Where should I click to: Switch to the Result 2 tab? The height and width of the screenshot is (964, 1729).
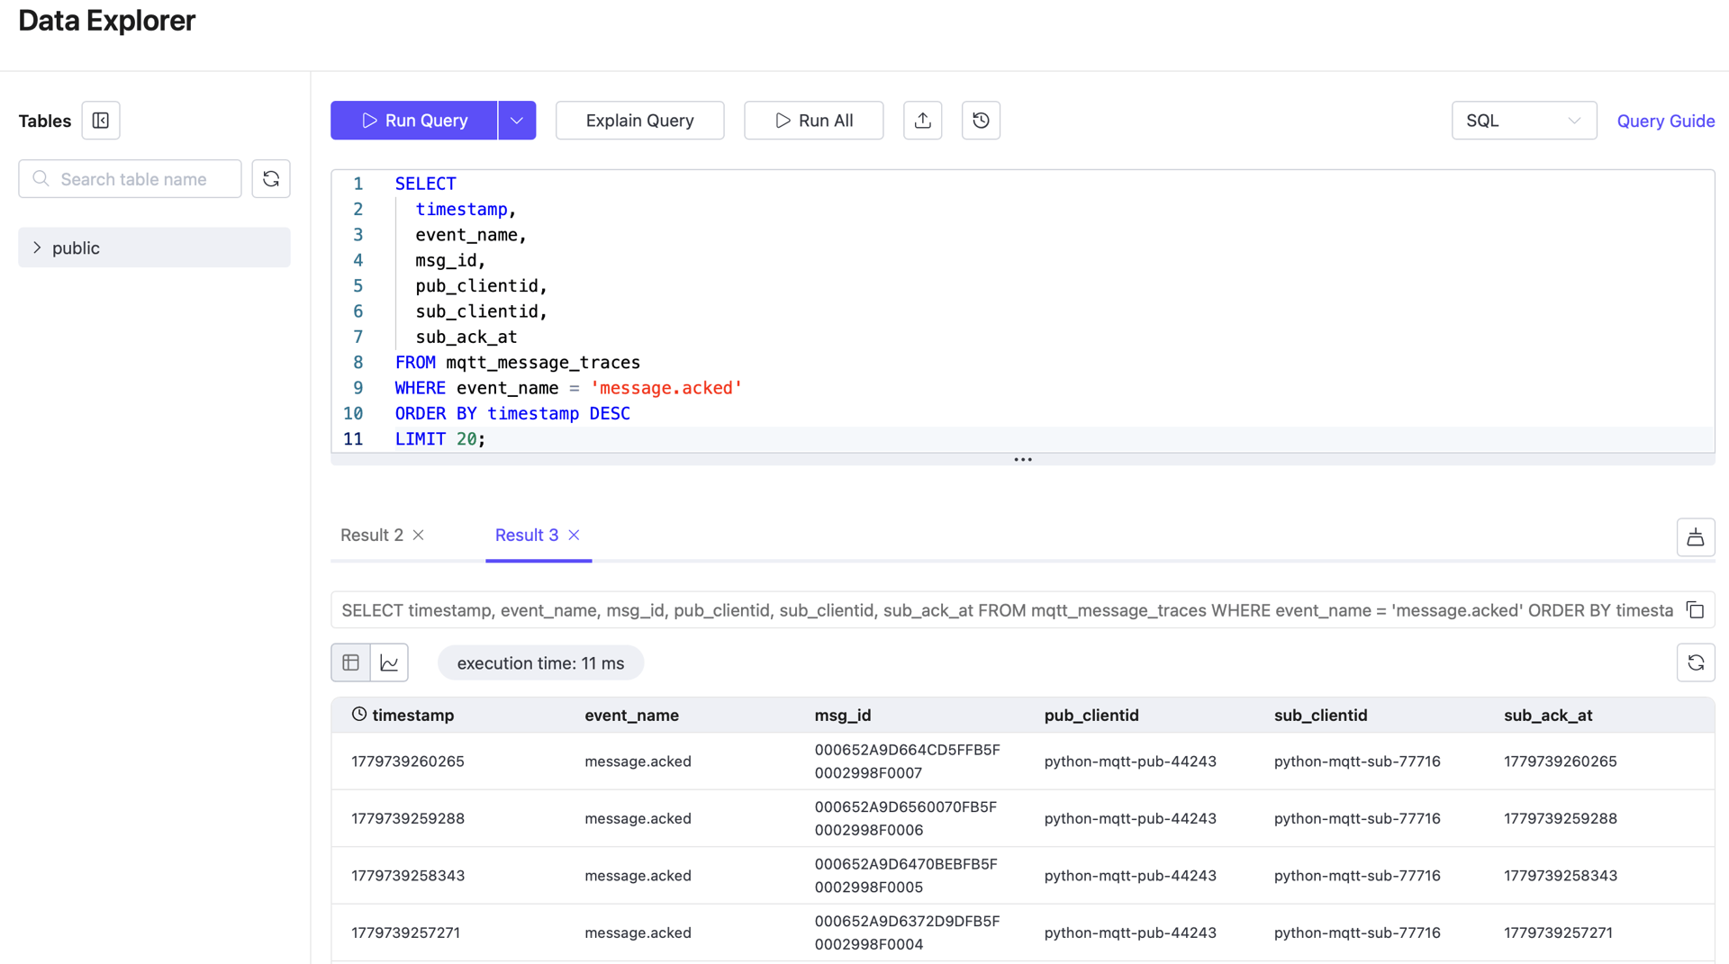pos(372,535)
